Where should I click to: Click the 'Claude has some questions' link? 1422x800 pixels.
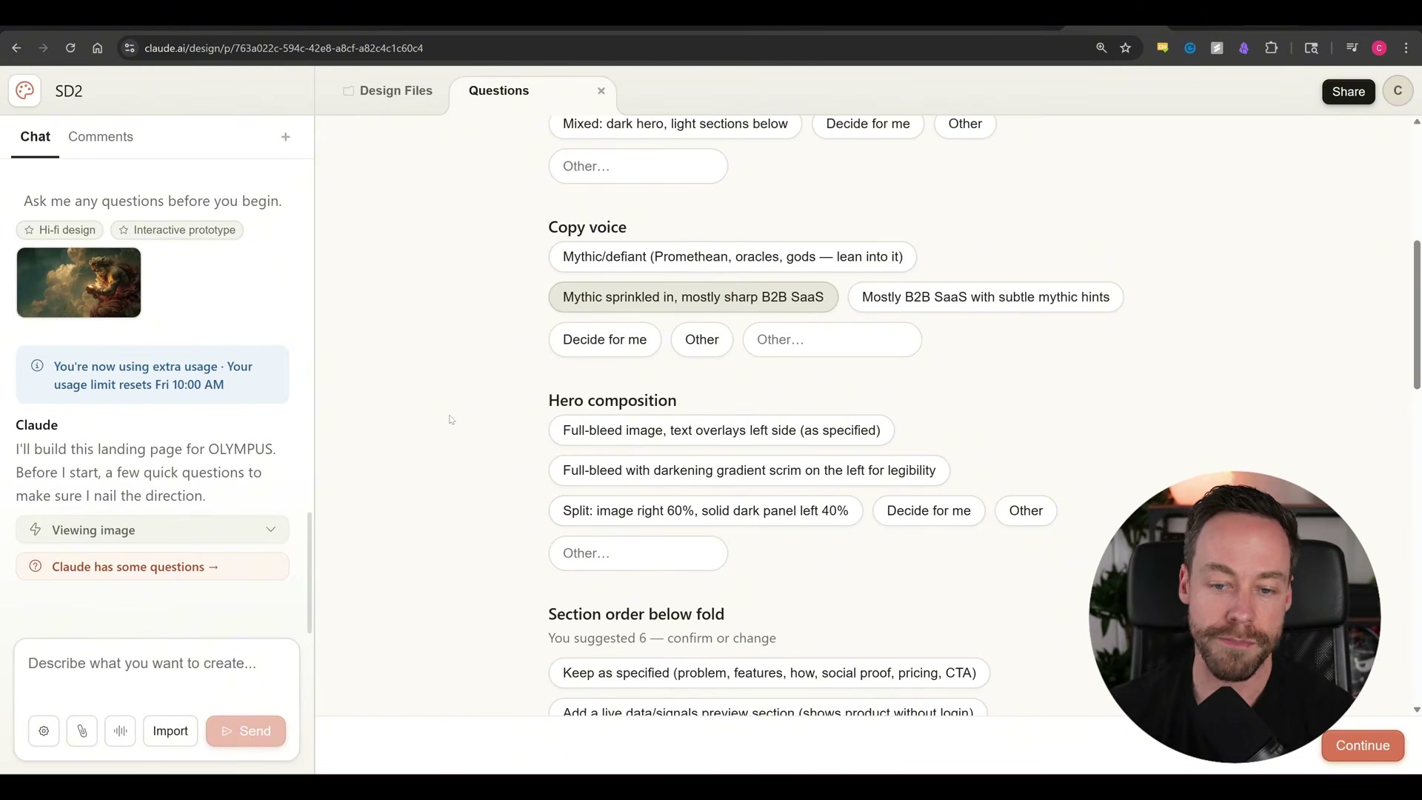pos(136,567)
